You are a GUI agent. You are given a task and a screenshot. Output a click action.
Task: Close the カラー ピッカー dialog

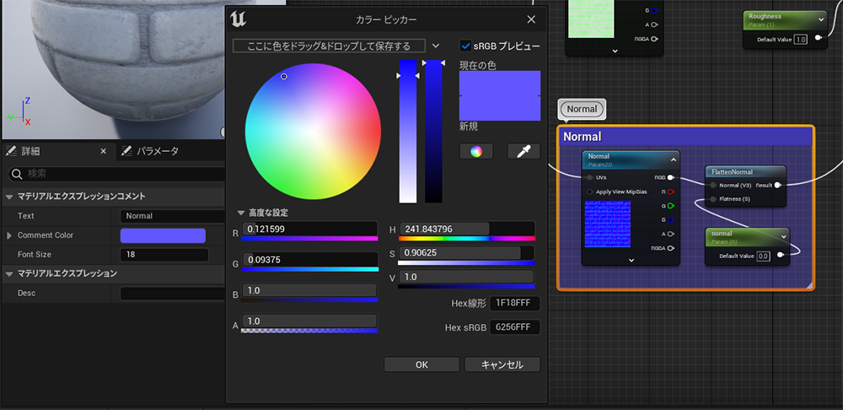531,19
